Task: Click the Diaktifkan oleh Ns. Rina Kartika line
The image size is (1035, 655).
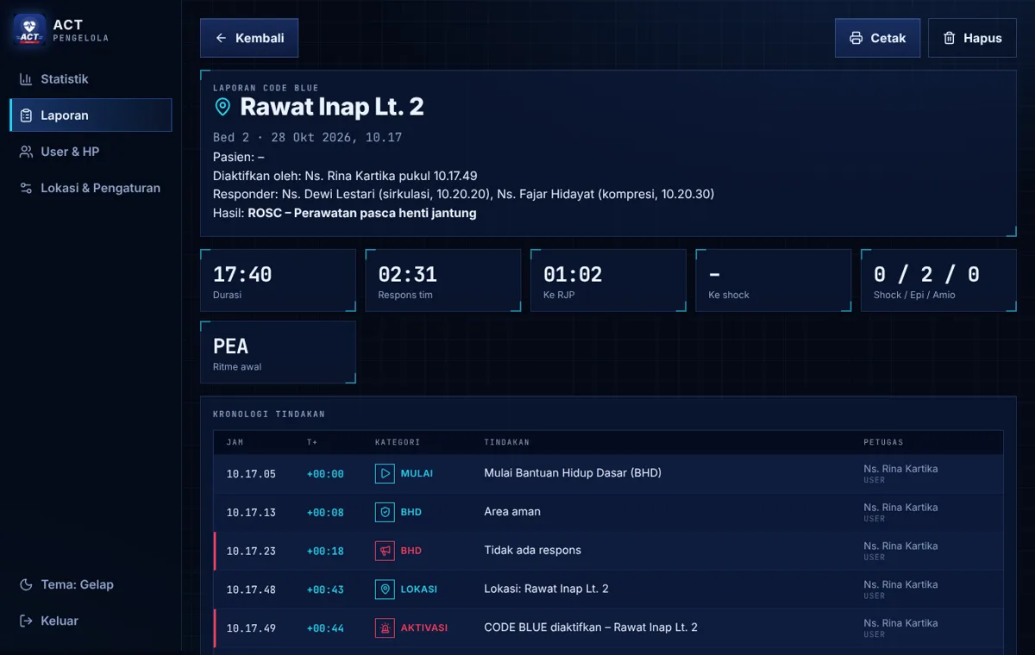Action: pos(345,176)
